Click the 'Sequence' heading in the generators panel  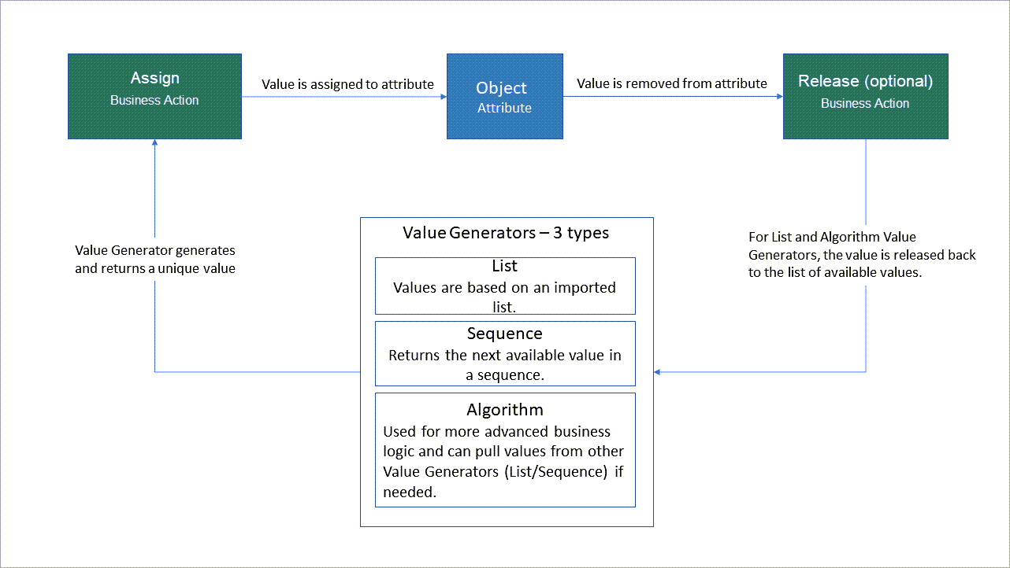click(504, 334)
